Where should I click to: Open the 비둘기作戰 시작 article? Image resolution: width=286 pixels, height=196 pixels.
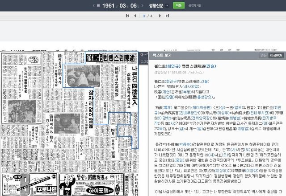[x=60, y=69]
